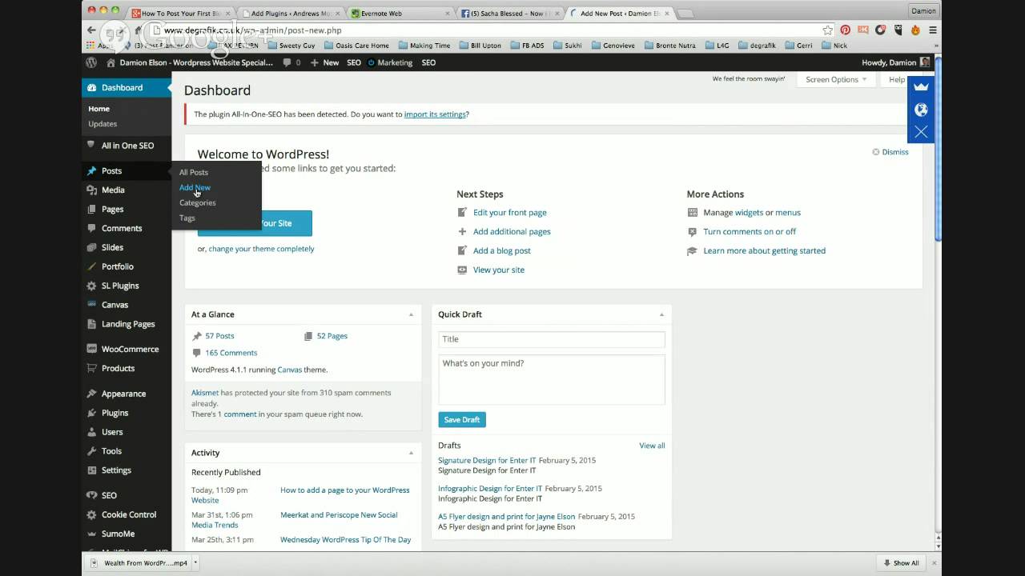
Task: Open the Posts menu with pin icon
Action: pos(111,171)
